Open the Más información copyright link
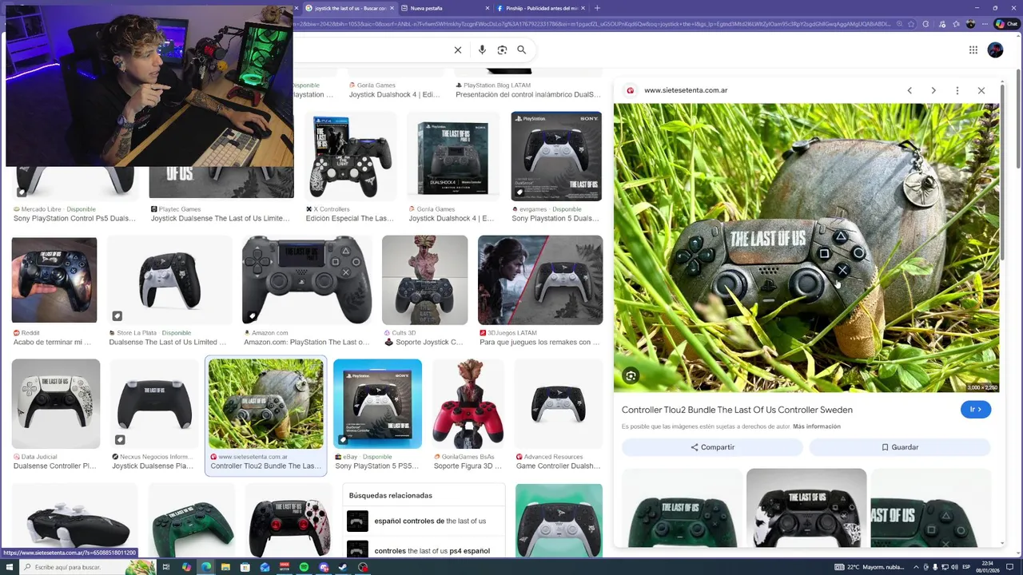 817,426
